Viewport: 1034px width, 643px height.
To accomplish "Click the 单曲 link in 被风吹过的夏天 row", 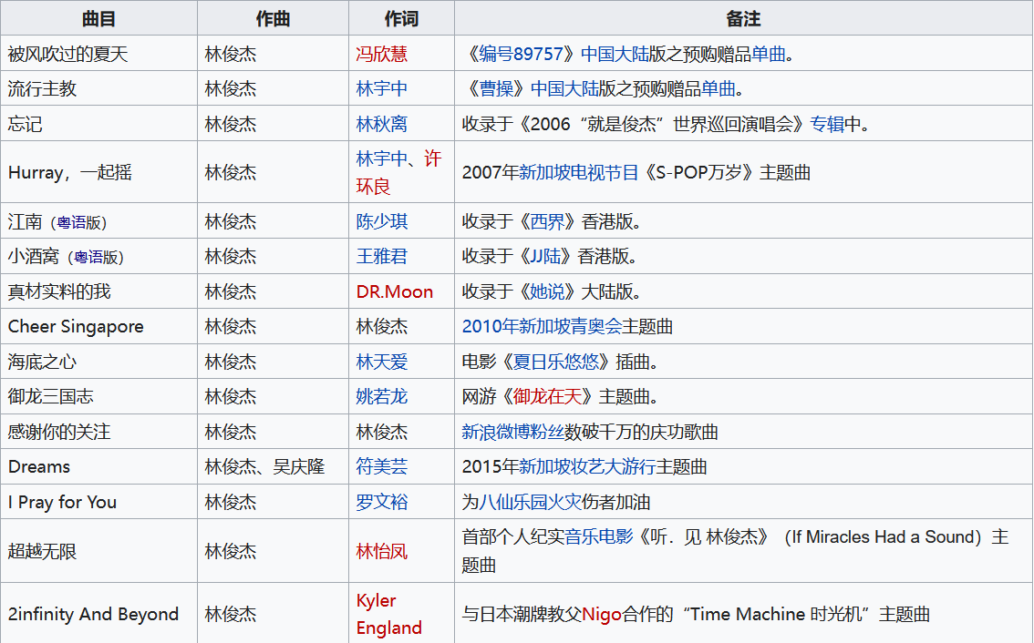I will click(769, 54).
